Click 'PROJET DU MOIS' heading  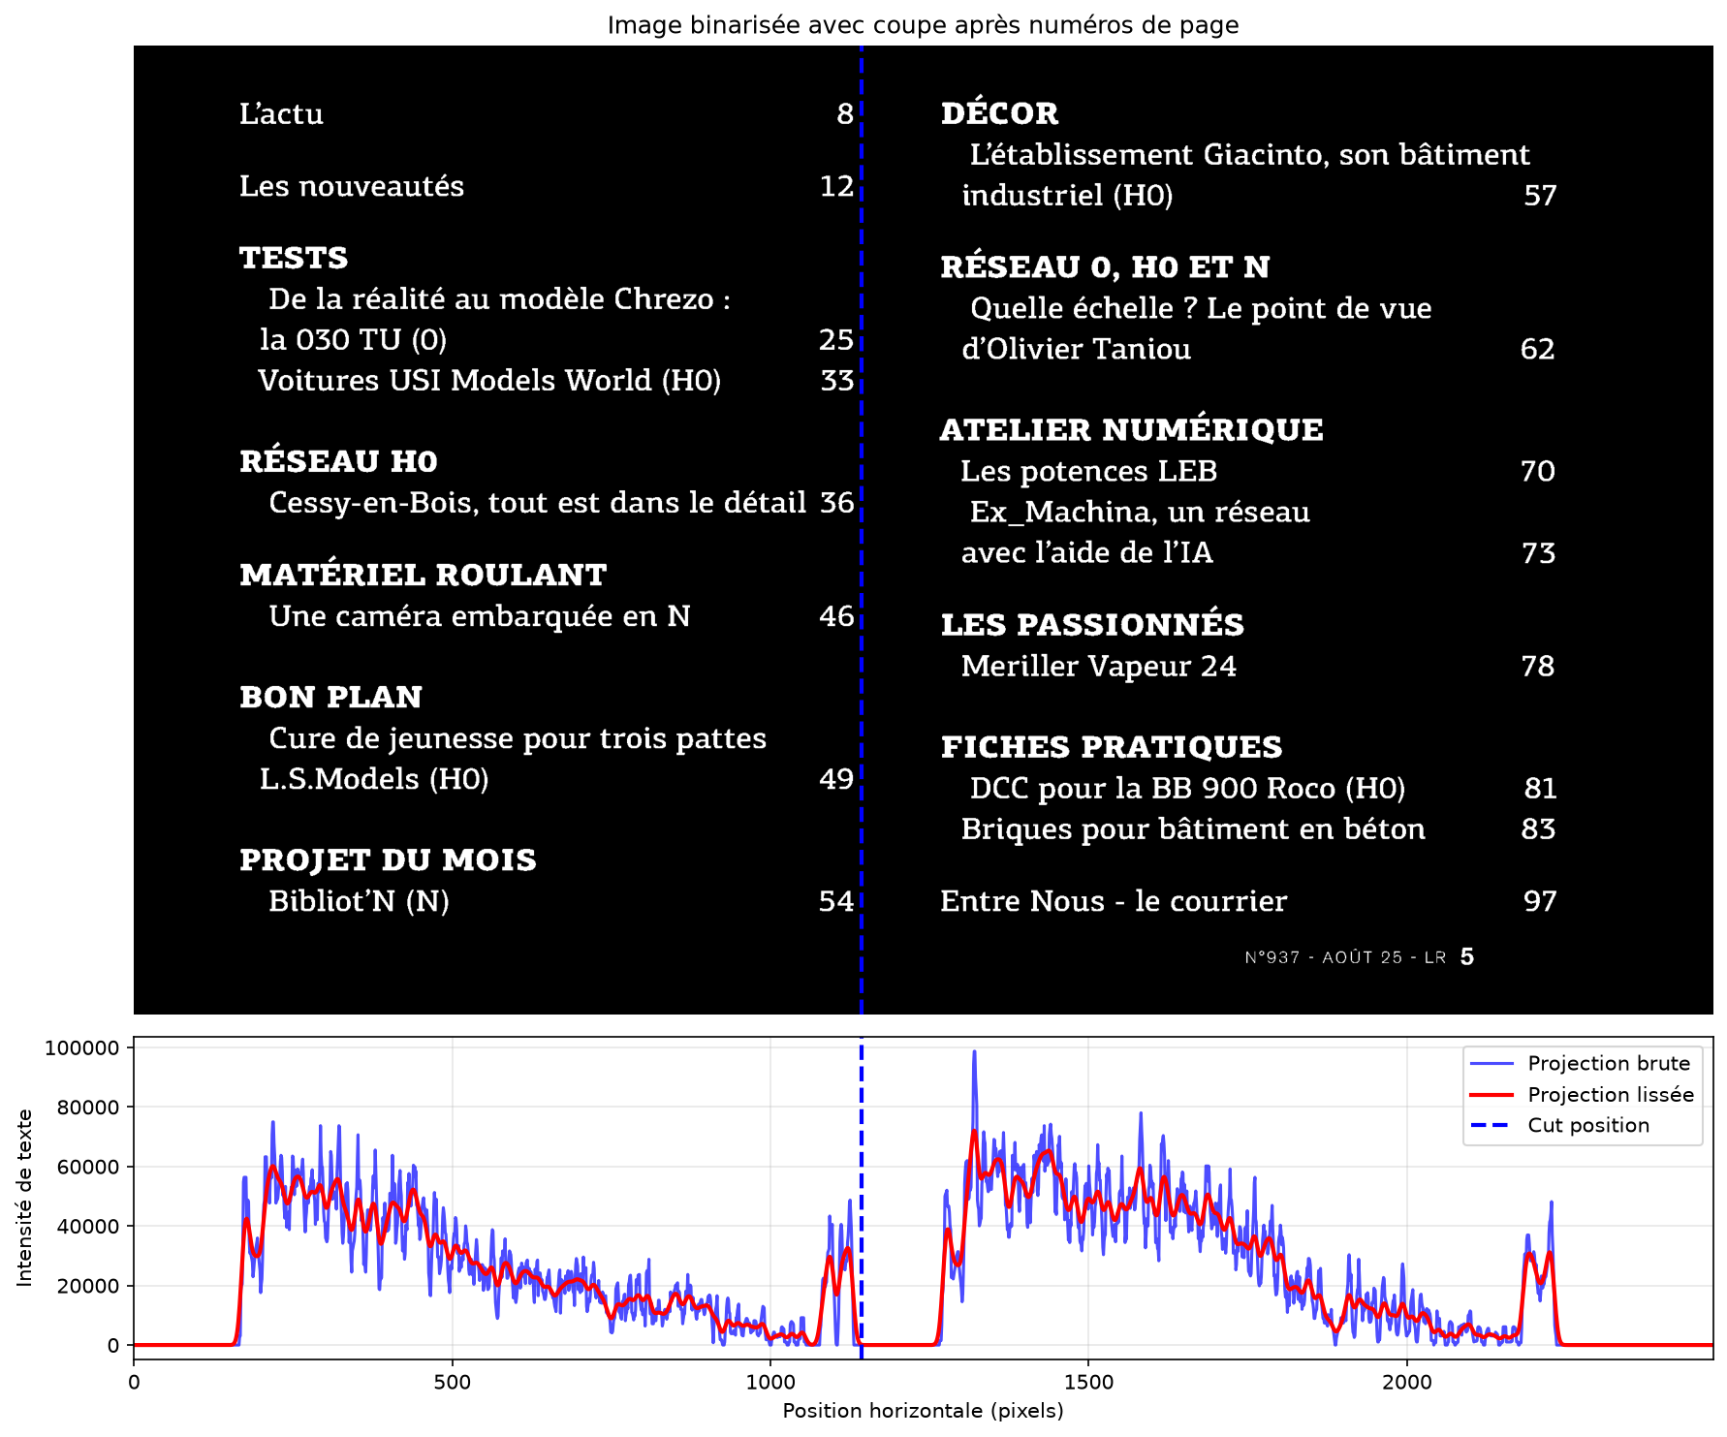pos(388,860)
